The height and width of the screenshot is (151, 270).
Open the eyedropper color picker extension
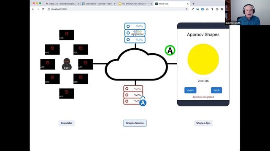[193, 9]
